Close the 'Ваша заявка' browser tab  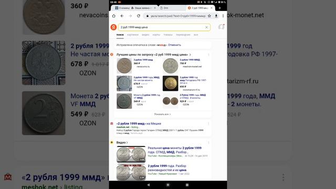click(x=155, y=8)
